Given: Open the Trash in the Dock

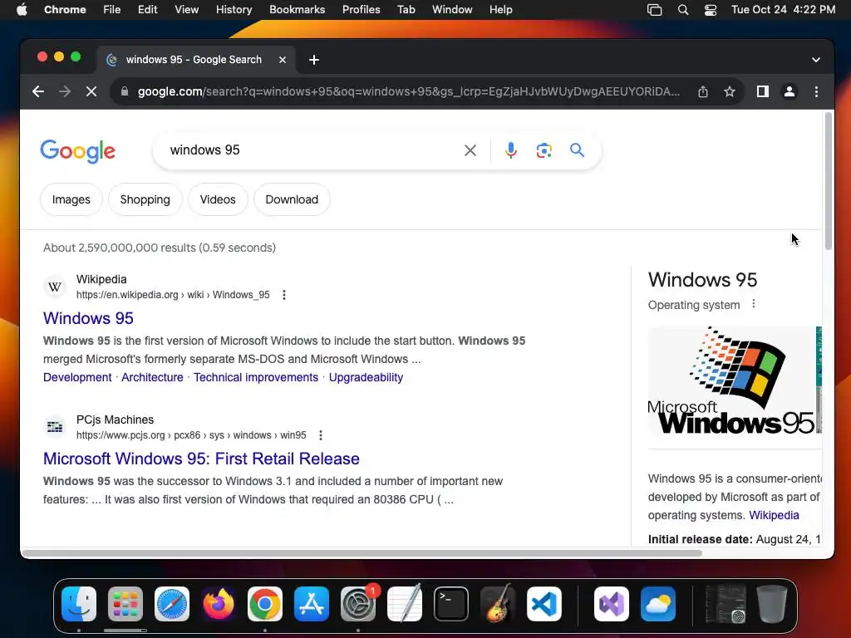Looking at the screenshot, I should (772, 604).
